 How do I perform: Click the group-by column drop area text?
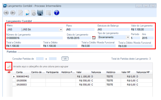41,66
